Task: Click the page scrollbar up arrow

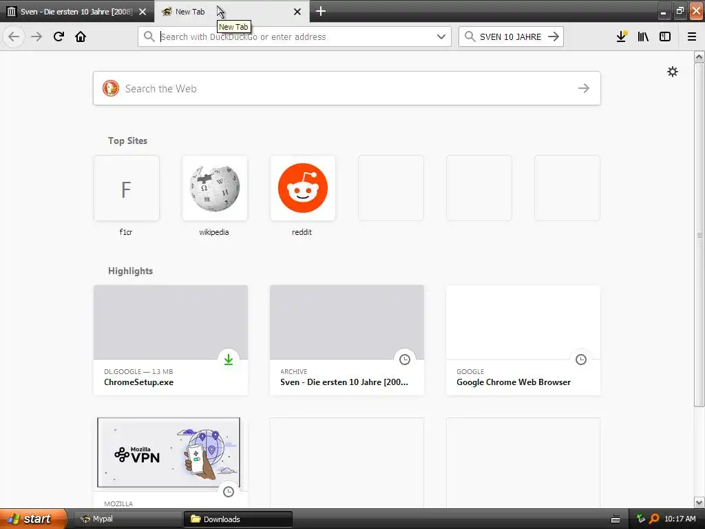Action: (699, 56)
